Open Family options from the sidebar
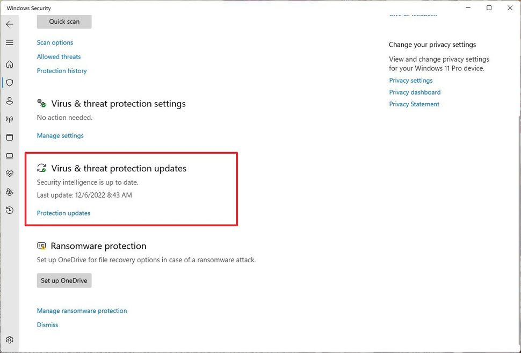521x353 pixels. pyautogui.click(x=10, y=192)
